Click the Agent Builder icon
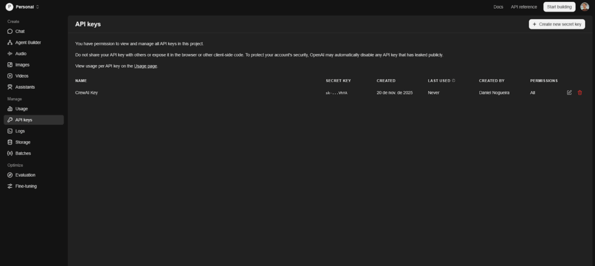The image size is (595, 266). tap(10, 42)
